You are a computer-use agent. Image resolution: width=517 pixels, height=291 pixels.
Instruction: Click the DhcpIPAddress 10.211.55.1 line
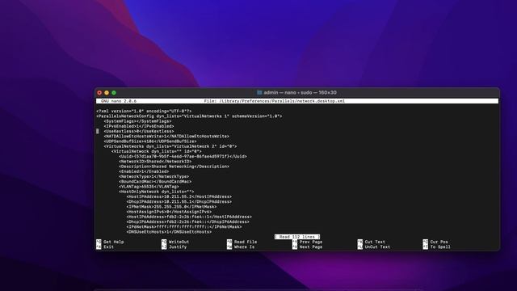179,201
